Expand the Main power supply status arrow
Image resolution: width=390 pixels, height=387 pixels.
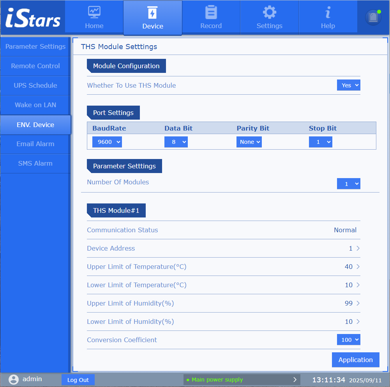tap(295, 380)
